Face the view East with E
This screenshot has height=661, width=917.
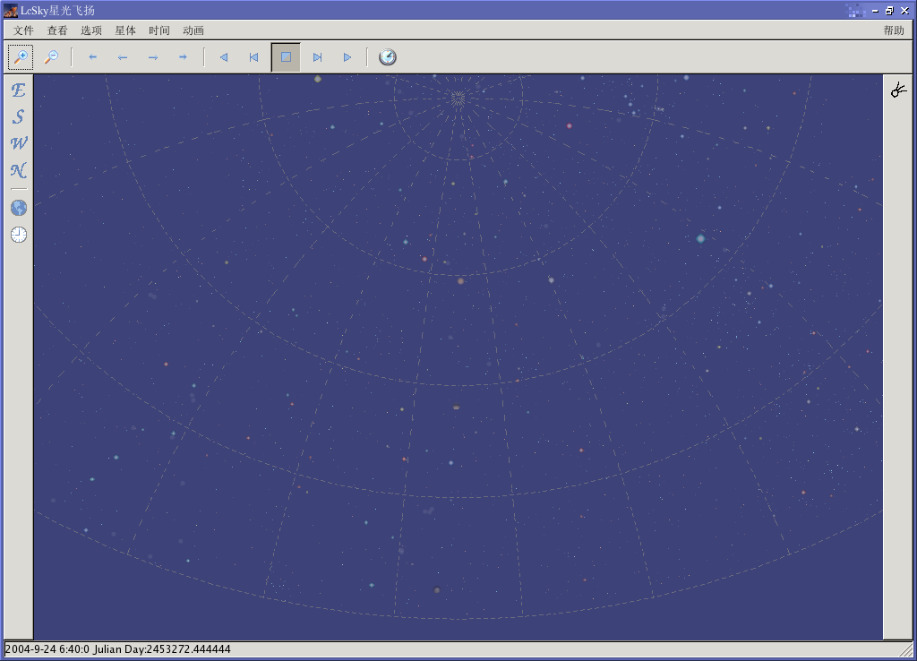click(19, 90)
